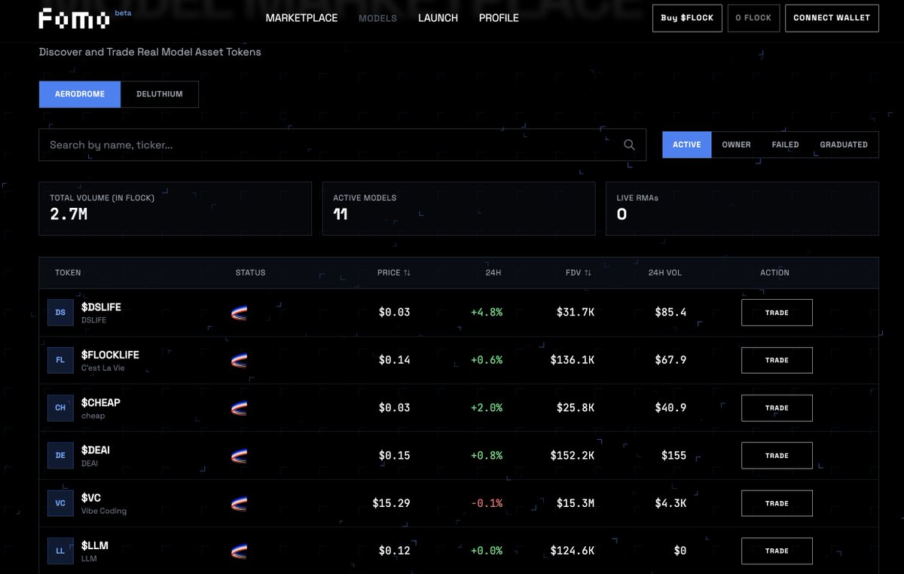The height and width of the screenshot is (574, 904).
Task: Focus the search by name, ticker field
Action: [343, 145]
